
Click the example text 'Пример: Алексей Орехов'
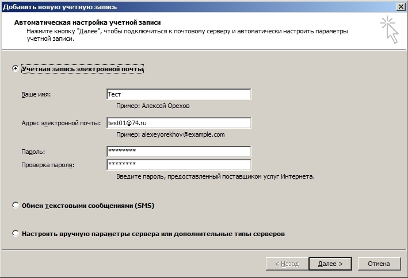pos(152,106)
